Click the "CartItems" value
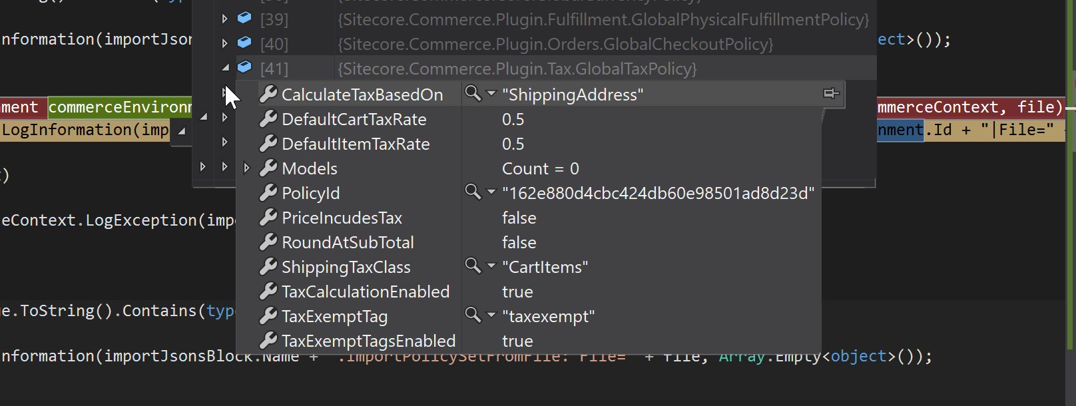The height and width of the screenshot is (406, 1076). pyautogui.click(x=545, y=267)
